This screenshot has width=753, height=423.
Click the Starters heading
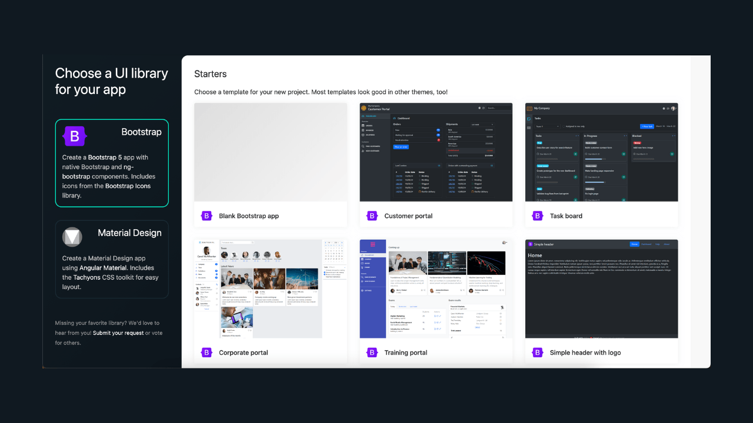211,74
